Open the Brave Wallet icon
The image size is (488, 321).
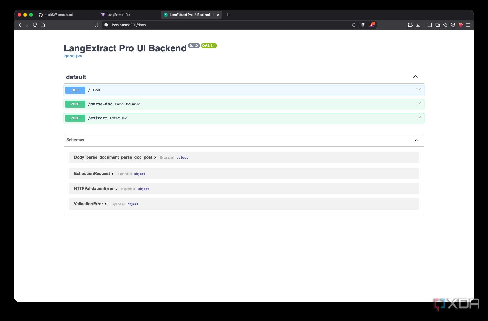(437, 25)
